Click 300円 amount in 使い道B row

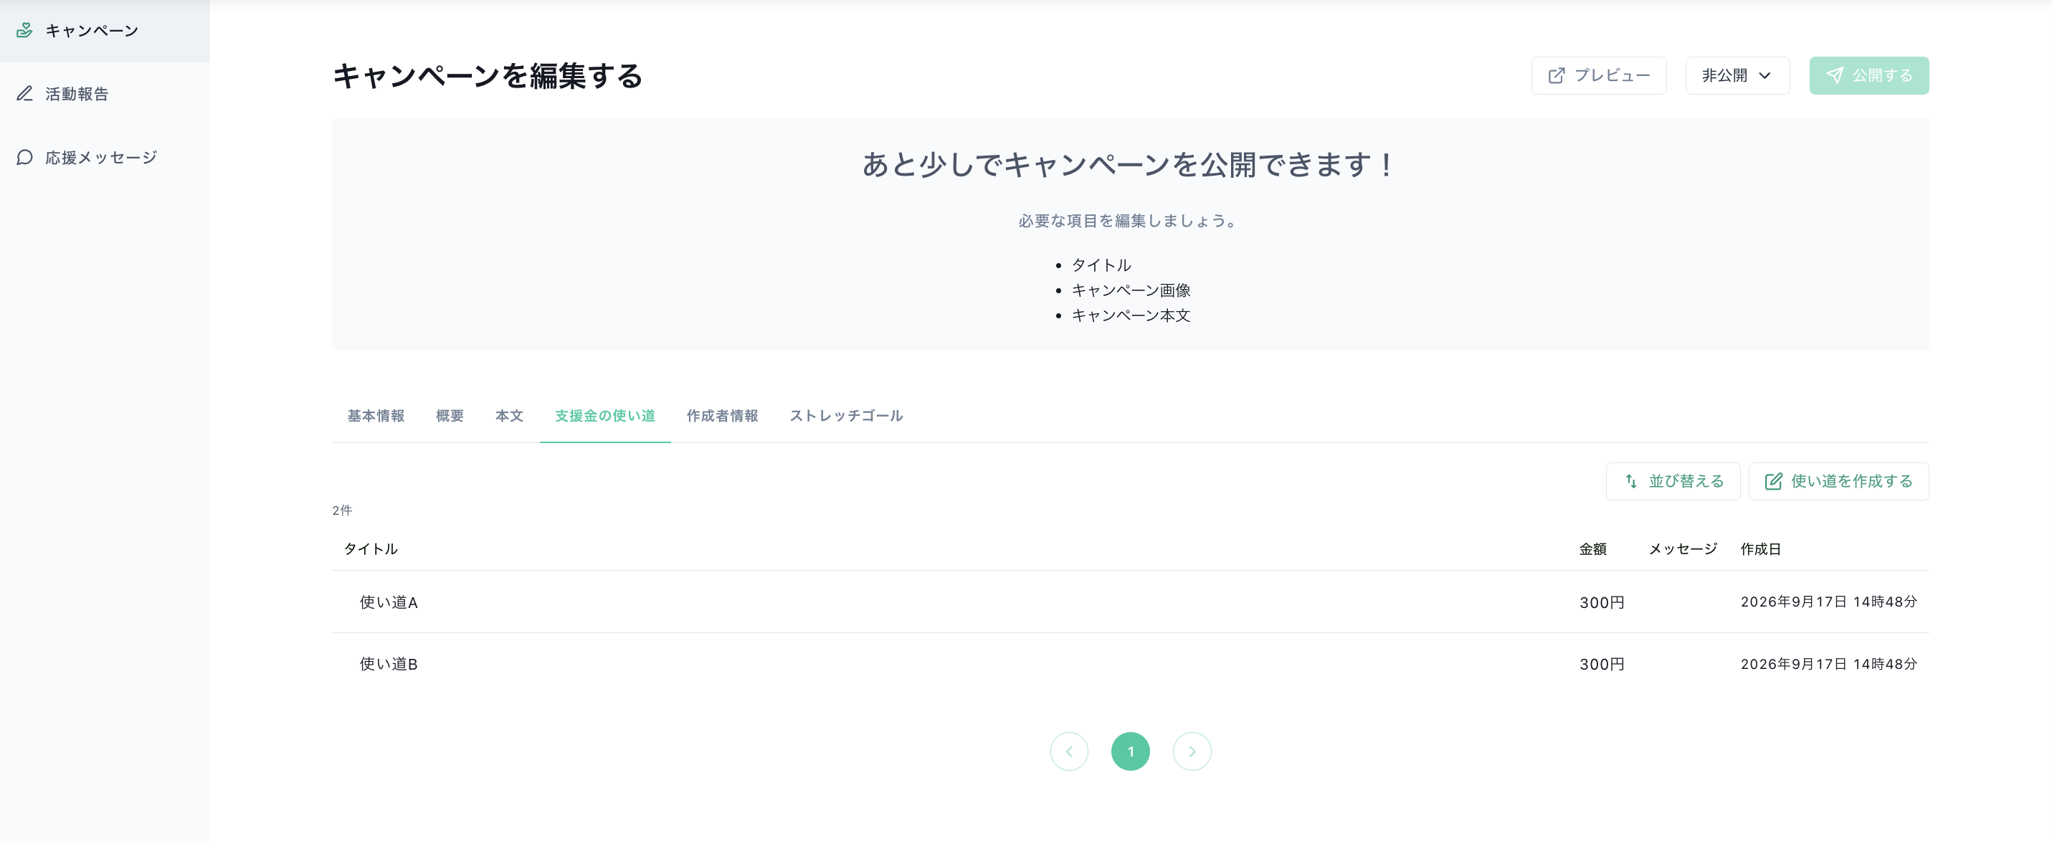coord(1602,664)
